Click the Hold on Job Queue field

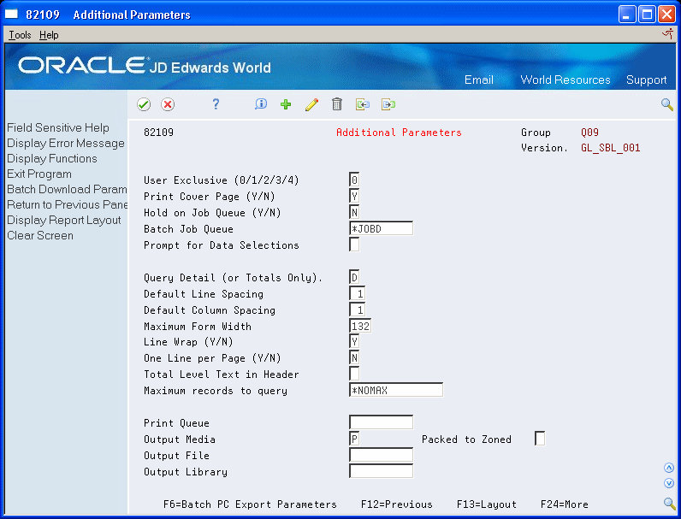pos(354,213)
